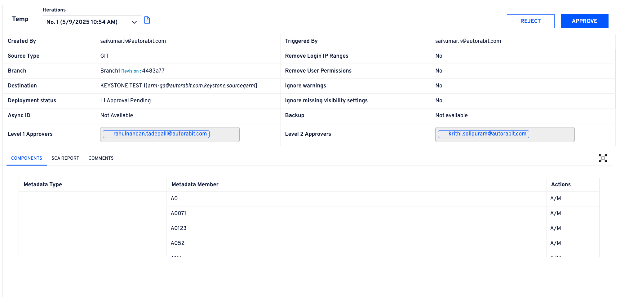Open the Iterations dropdown
The width and height of the screenshot is (620, 297).
pos(92,22)
